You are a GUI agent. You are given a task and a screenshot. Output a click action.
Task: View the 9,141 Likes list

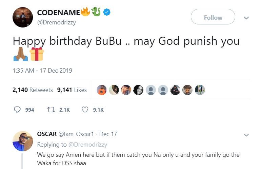[x=72, y=90]
